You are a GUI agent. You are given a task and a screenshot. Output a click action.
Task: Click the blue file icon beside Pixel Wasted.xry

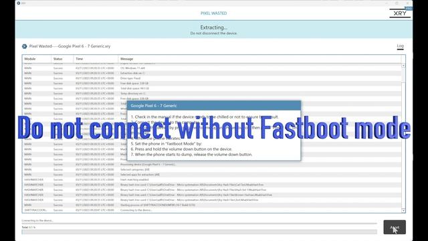(x=24, y=46)
